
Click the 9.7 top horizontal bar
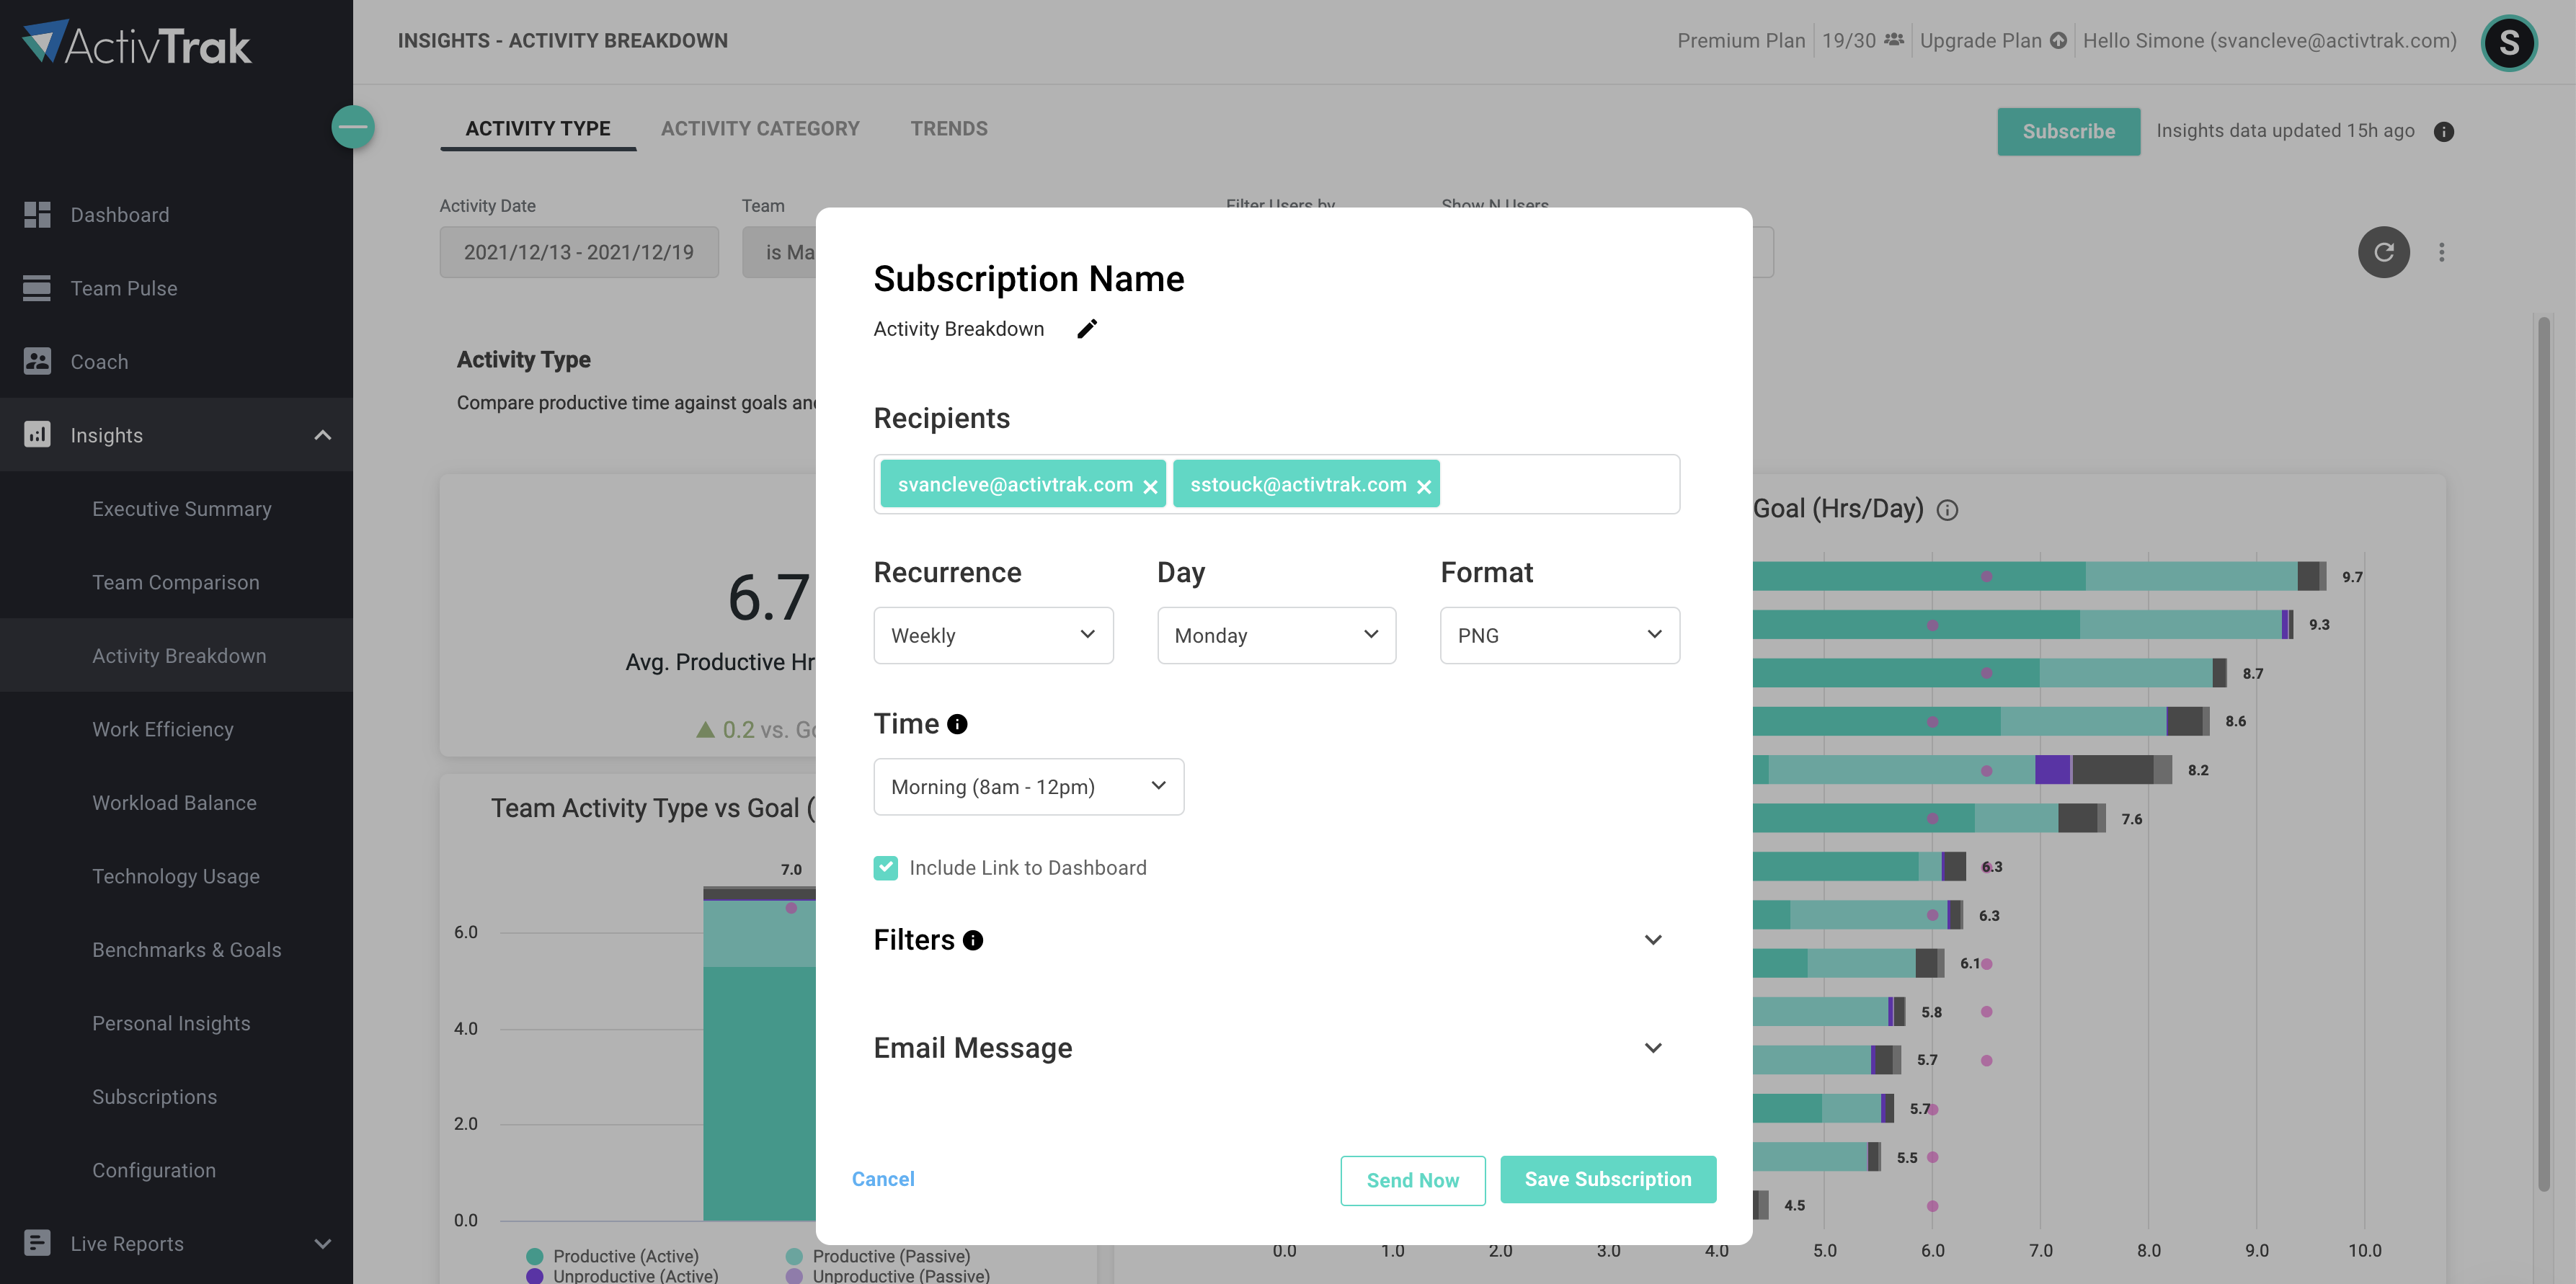(x=2040, y=576)
